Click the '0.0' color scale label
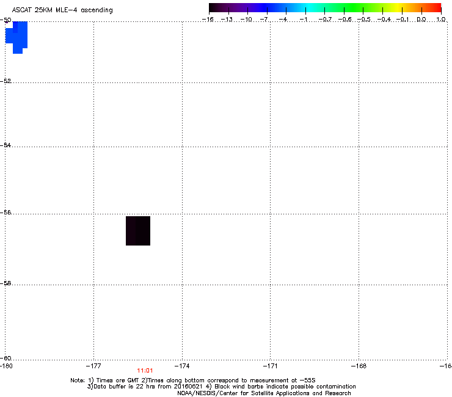Viewport: 452px width, 397px height. pos(421,20)
